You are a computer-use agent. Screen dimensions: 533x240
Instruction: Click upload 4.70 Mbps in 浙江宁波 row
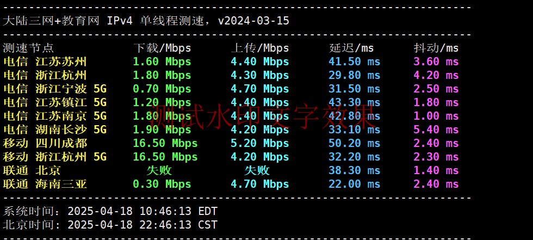pos(260,89)
